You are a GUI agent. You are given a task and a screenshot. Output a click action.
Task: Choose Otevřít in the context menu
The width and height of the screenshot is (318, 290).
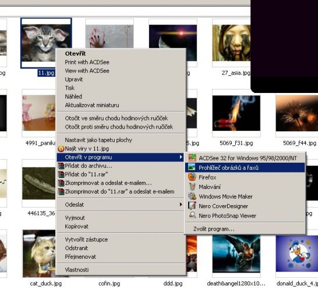75,53
